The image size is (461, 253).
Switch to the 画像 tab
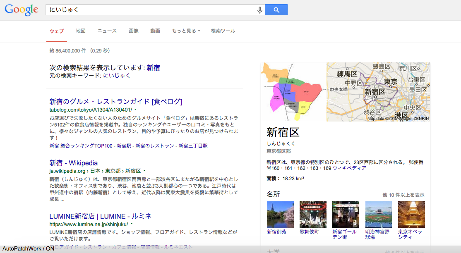[x=134, y=31]
